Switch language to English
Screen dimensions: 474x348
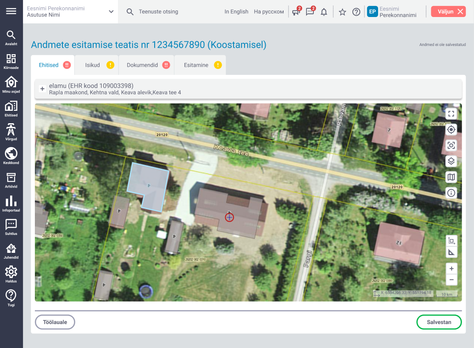click(236, 12)
